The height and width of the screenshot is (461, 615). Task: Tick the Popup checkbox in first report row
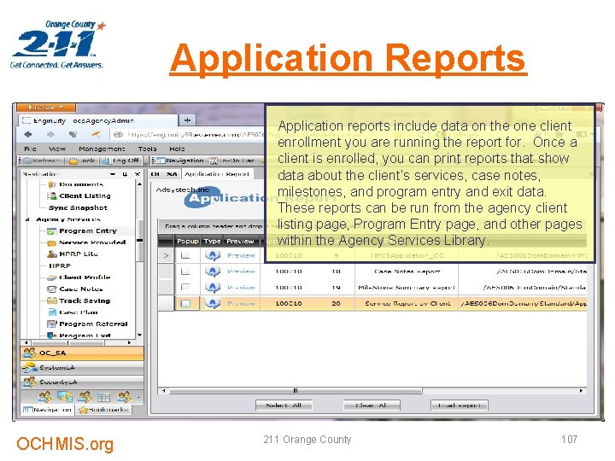coord(185,255)
